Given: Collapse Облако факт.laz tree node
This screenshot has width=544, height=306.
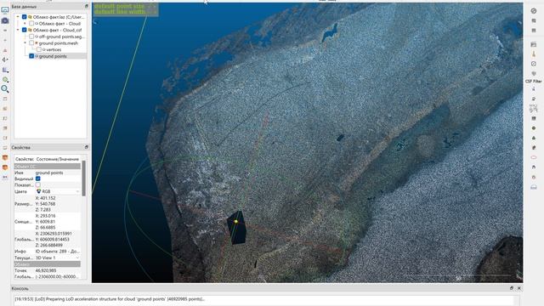Looking at the screenshot, I should click(18, 17).
